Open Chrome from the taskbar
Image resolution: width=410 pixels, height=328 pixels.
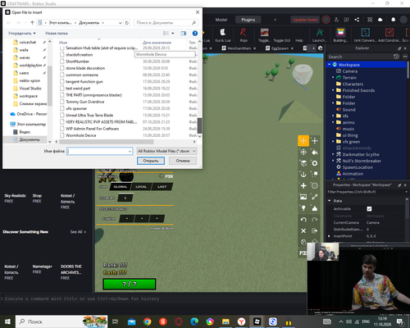tap(148, 321)
